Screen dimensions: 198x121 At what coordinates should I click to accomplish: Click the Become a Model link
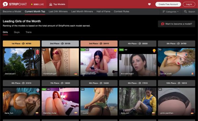[12, 12]
